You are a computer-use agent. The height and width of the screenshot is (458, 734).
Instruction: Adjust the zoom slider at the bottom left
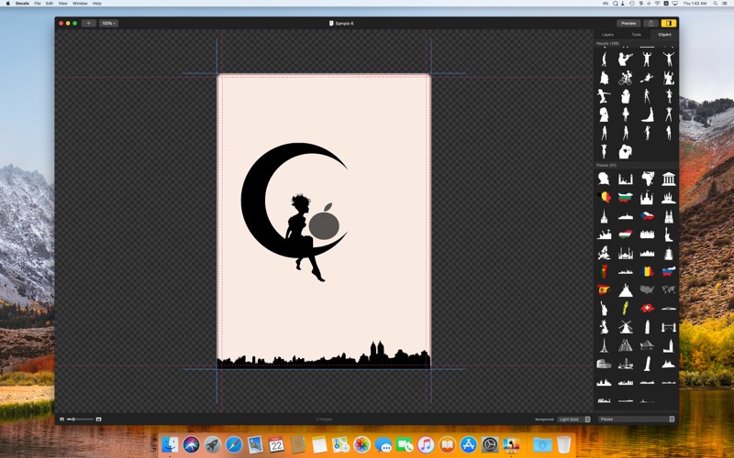[x=80, y=420]
